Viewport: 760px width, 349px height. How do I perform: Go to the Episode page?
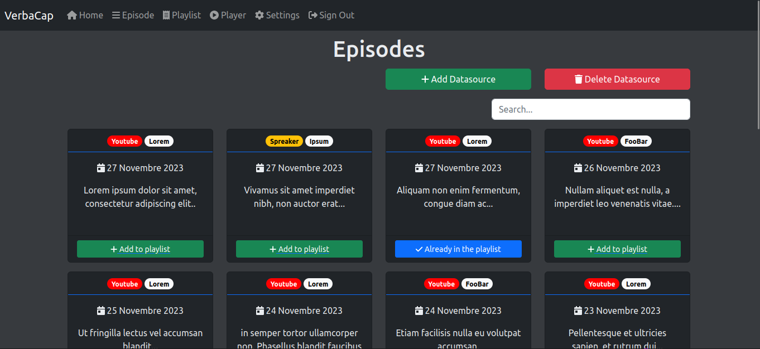[133, 15]
